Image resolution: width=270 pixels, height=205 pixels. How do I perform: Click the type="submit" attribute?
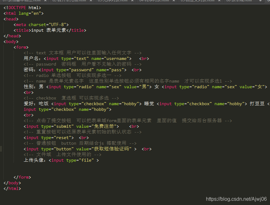coord(57,126)
